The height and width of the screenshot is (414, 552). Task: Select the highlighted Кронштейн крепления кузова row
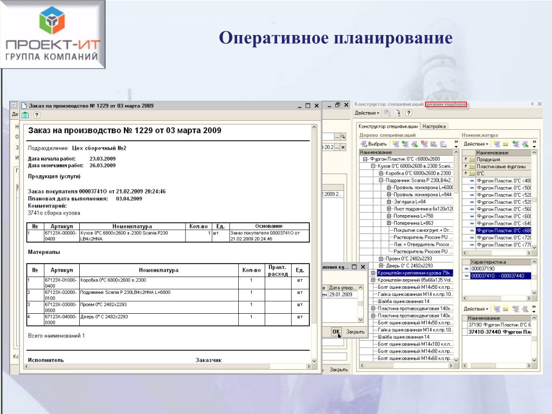coord(415,273)
